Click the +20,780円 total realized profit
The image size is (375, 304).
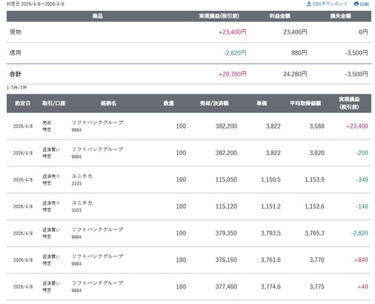(x=232, y=74)
